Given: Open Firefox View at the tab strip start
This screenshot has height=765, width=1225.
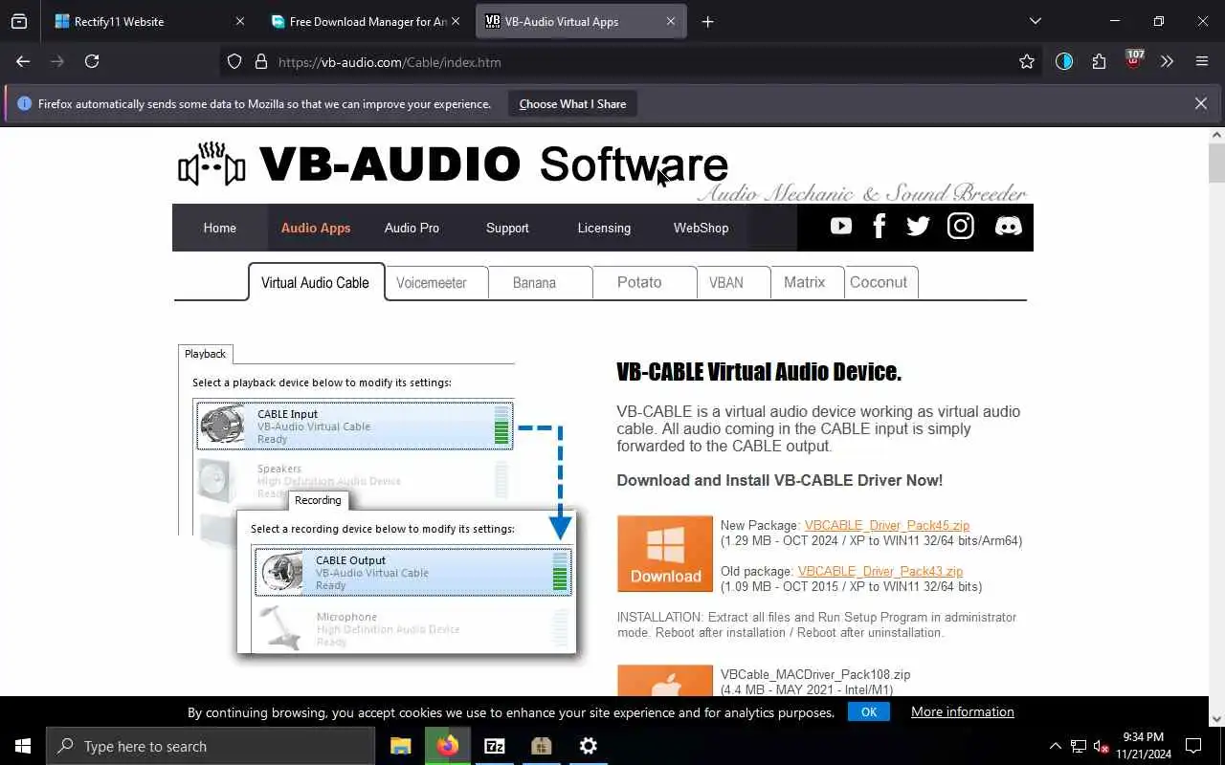Looking at the screenshot, I should (x=19, y=21).
